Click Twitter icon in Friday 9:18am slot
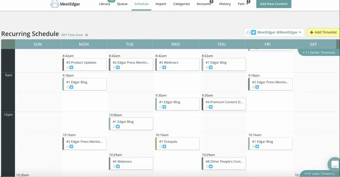340x177 pixels. tap(257, 87)
